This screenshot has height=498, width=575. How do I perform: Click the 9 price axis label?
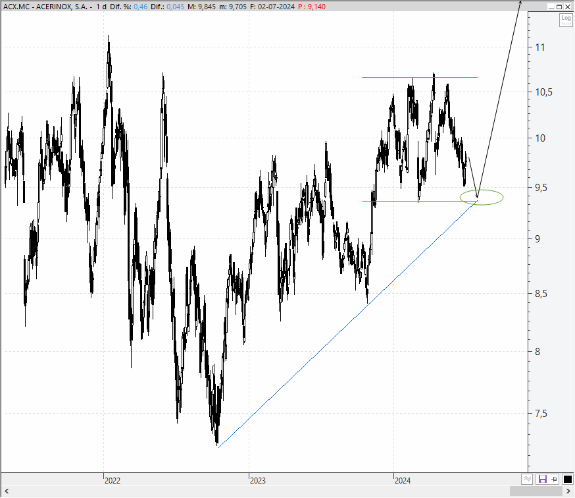[538, 238]
